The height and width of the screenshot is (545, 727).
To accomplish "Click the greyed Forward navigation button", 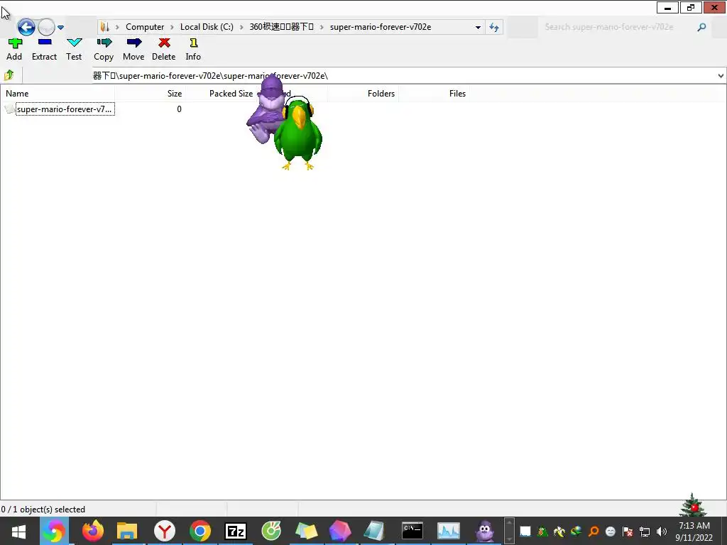I will [46, 28].
